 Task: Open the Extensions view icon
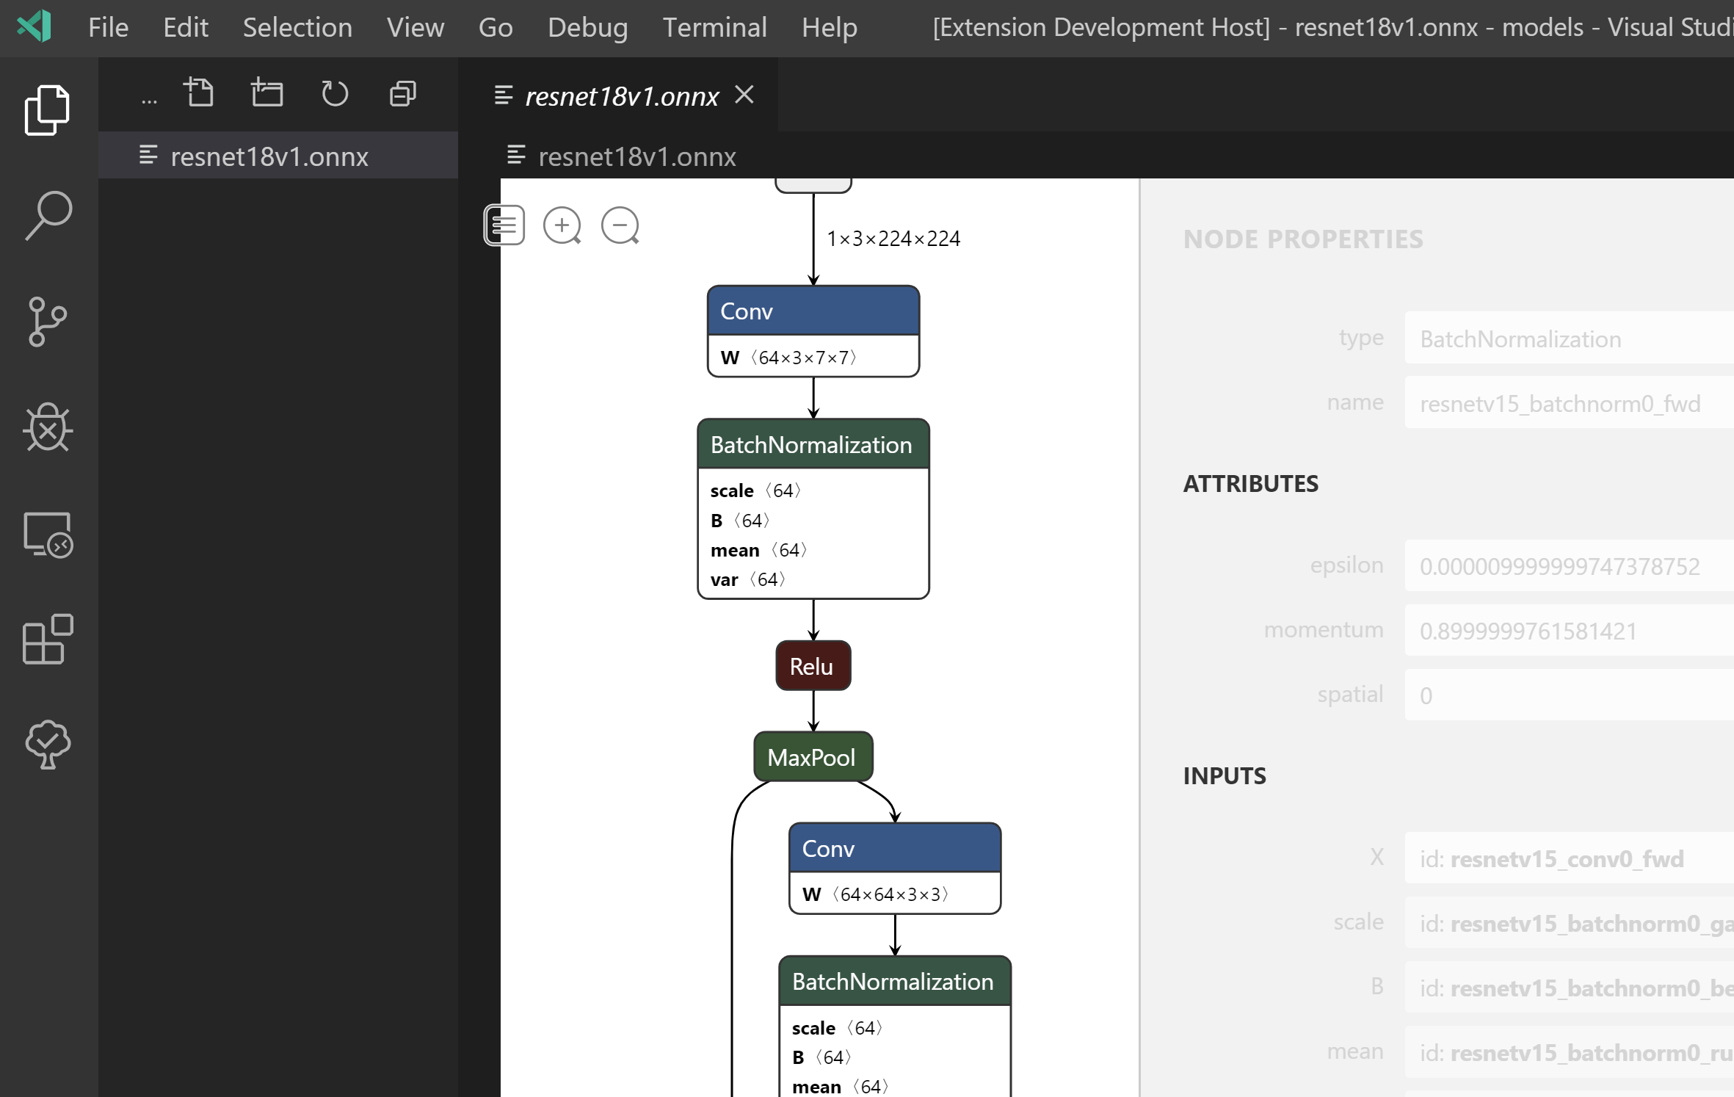[47, 639]
